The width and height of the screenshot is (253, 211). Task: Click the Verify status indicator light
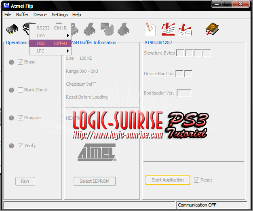click(x=11, y=146)
